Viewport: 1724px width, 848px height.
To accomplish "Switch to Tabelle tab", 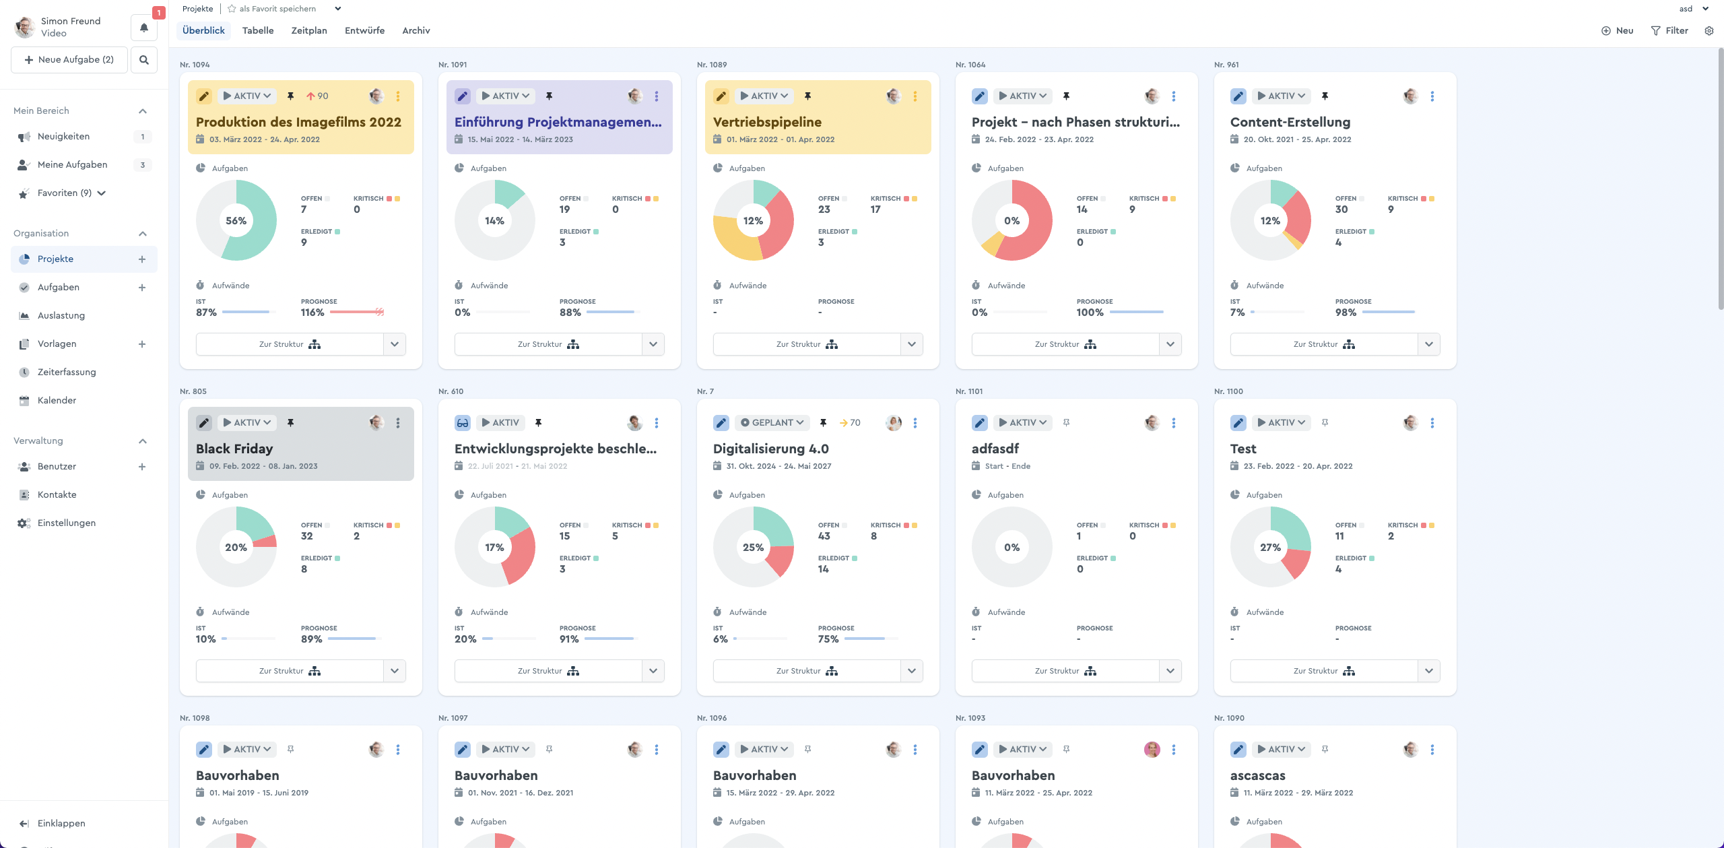I will coord(258,31).
